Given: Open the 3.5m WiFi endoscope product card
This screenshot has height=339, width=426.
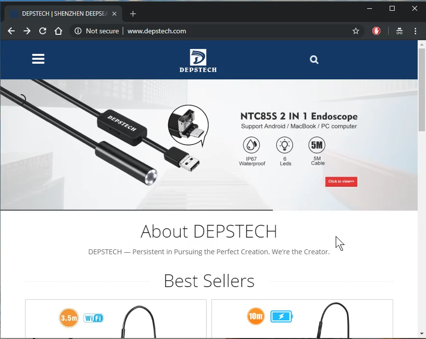Looking at the screenshot, I should tap(116, 318).
